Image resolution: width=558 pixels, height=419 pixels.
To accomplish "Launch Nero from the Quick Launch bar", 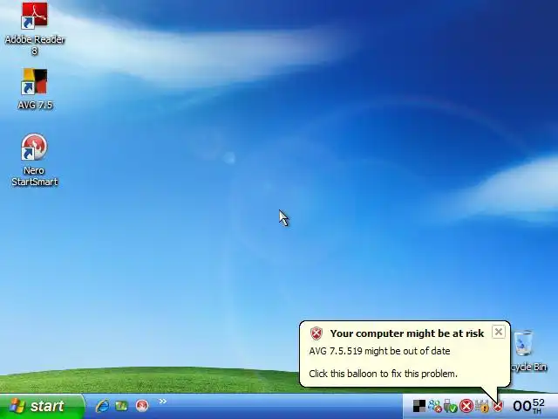I will pyautogui.click(x=142, y=406).
